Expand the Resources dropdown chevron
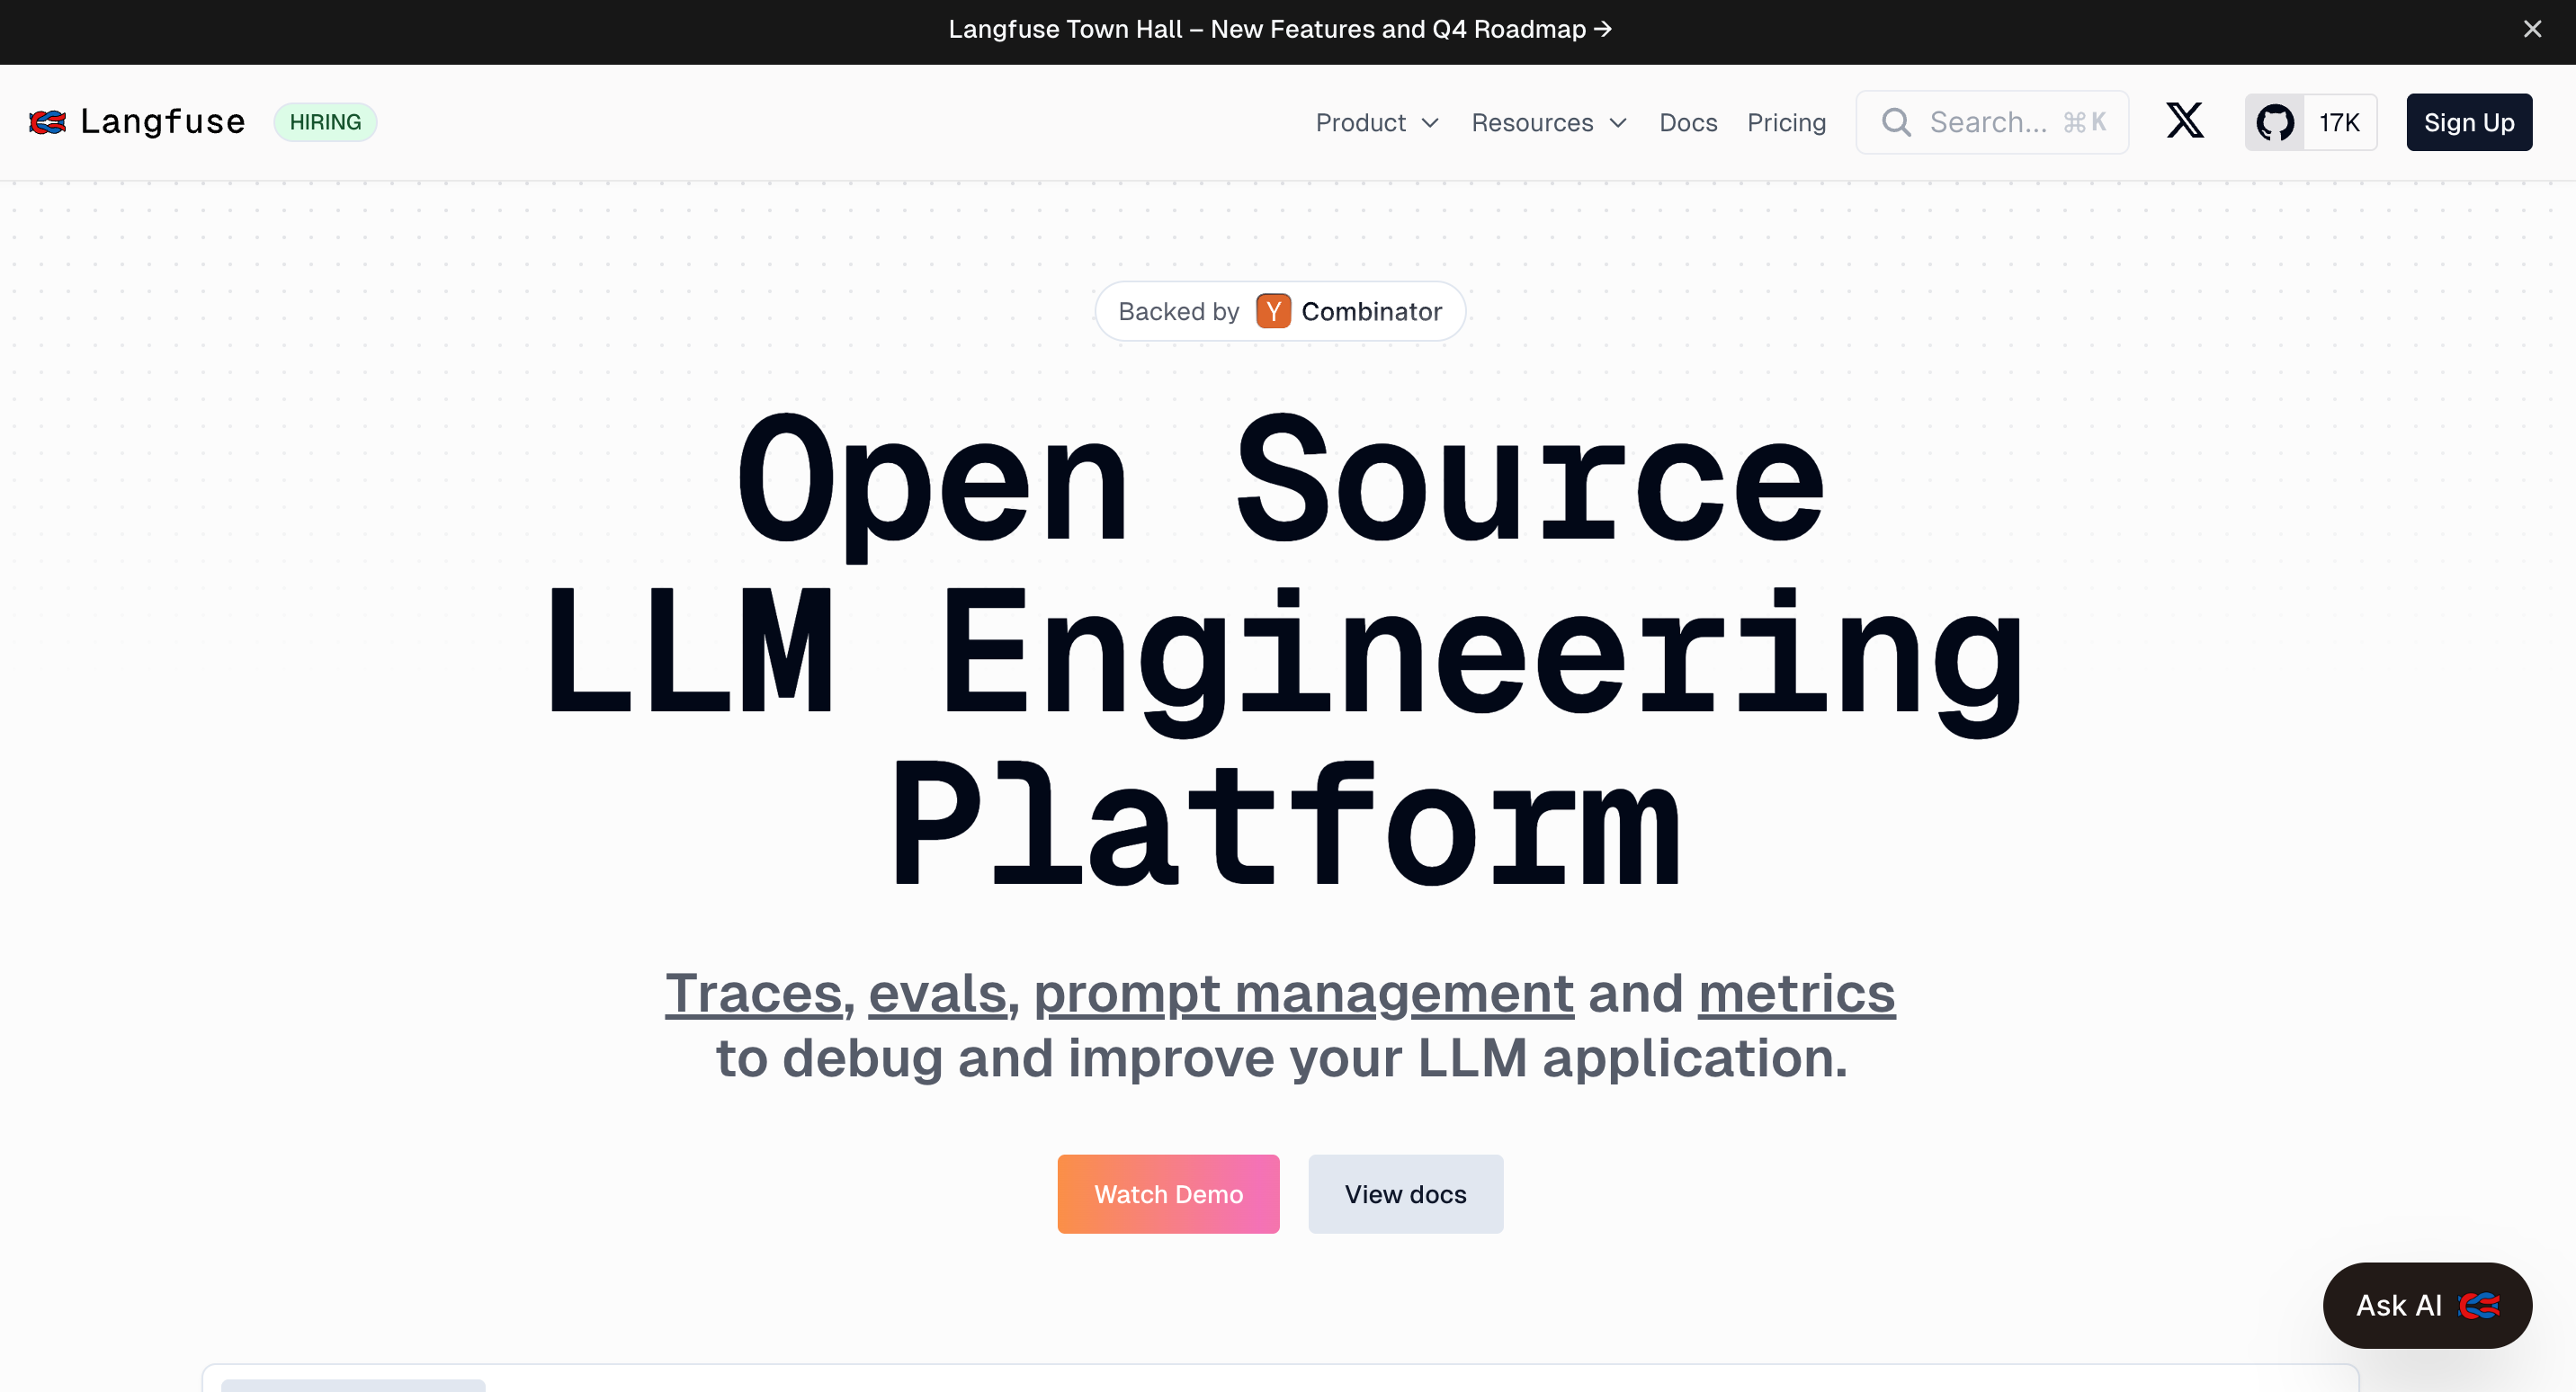This screenshot has height=1392, width=2576. [x=1618, y=123]
